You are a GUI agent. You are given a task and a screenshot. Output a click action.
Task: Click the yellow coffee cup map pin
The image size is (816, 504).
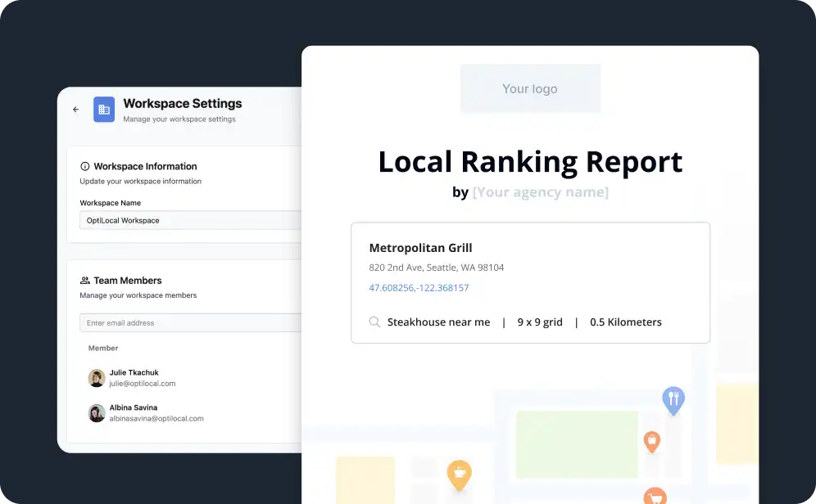point(459,473)
